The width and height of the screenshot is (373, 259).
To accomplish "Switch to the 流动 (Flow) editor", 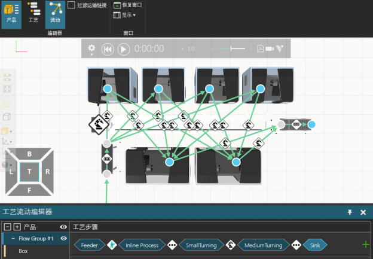I will coord(55,13).
